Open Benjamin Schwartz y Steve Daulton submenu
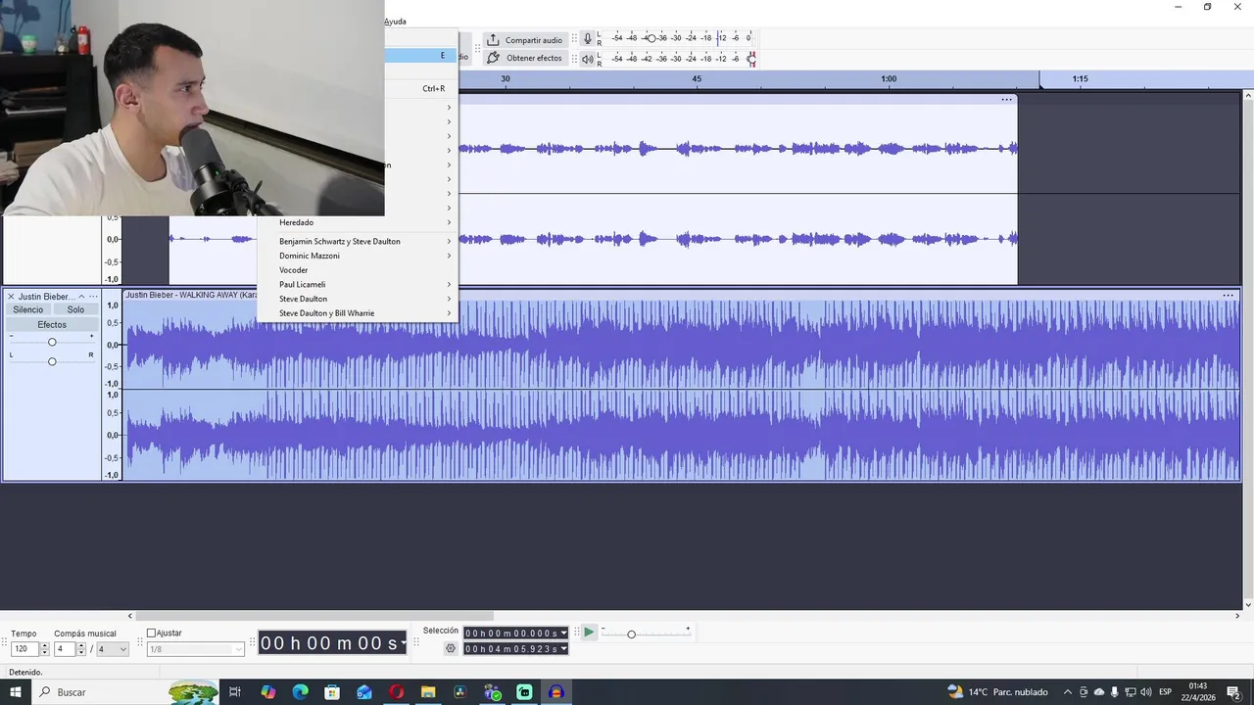The image size is (1254, 705). click(x=358, y=241)
